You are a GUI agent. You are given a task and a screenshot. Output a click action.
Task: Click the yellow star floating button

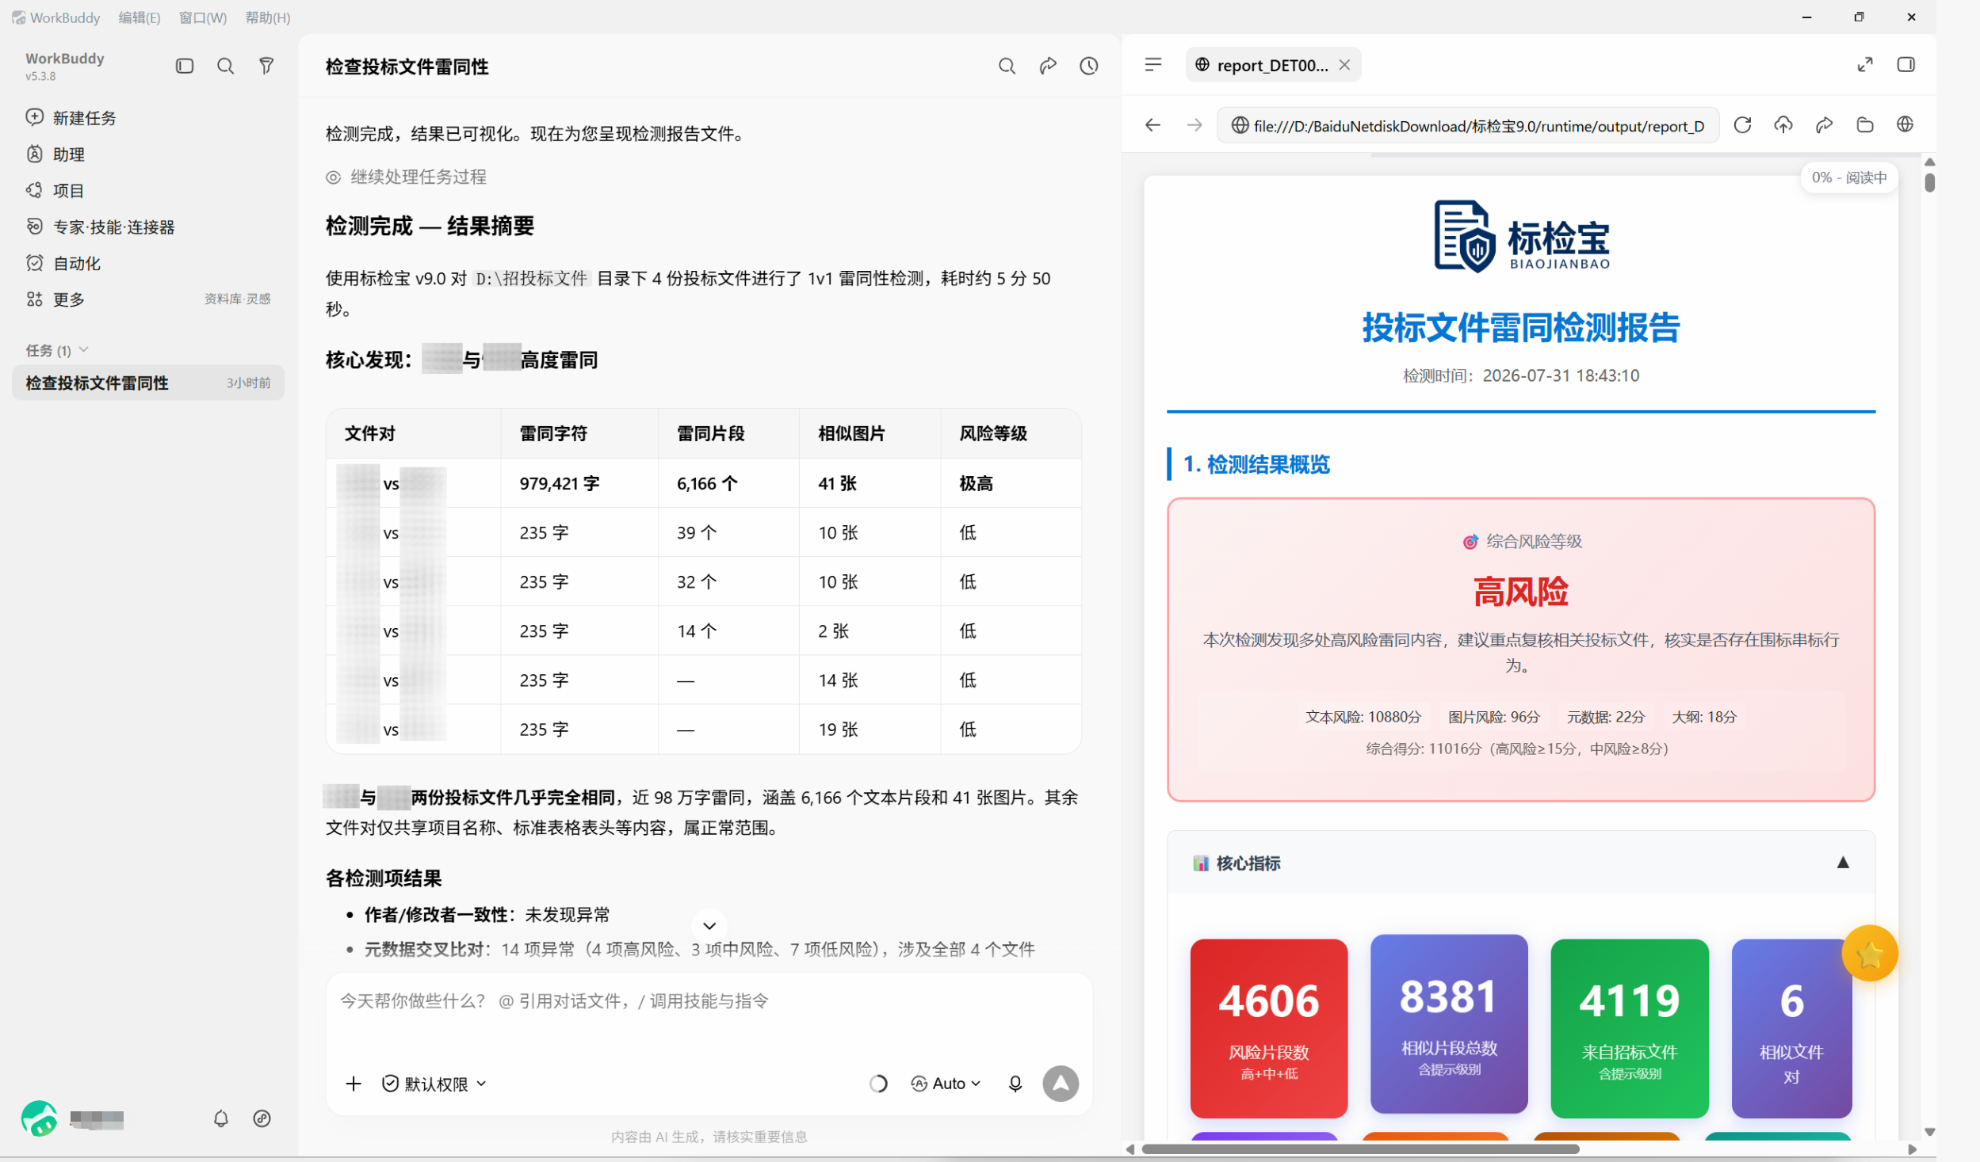1870,954
